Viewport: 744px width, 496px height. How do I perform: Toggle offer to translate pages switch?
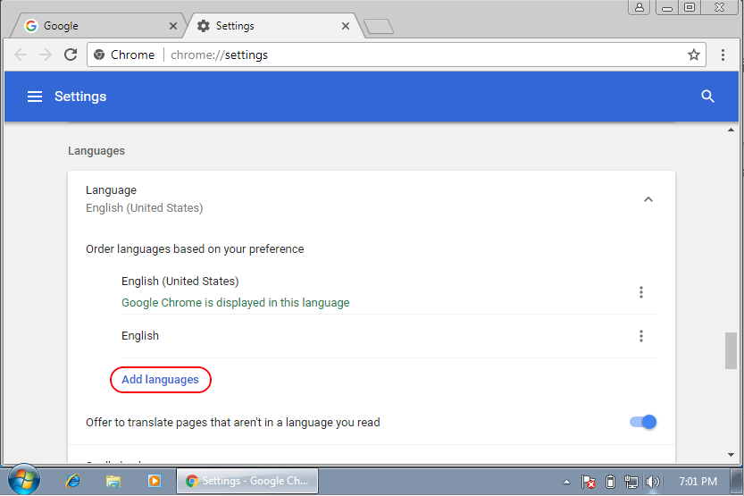click(x=643, y=422)
